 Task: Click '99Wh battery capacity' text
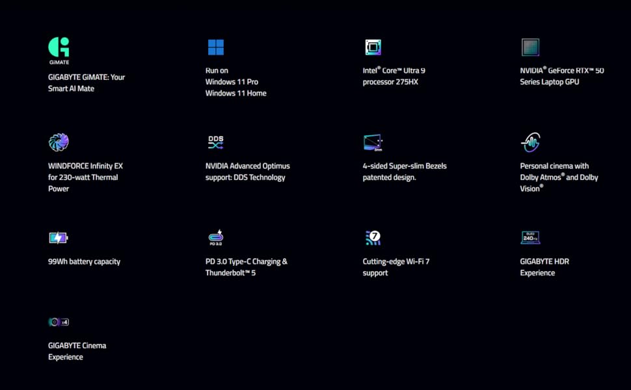84,261
